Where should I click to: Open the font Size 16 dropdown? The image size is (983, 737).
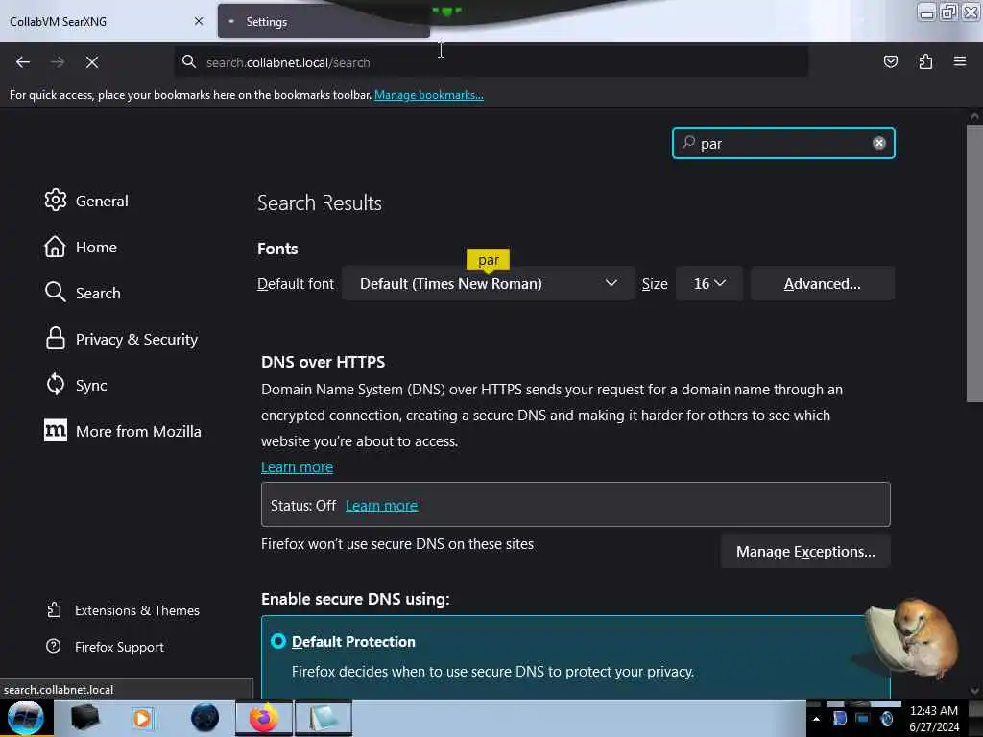[709, 284]
